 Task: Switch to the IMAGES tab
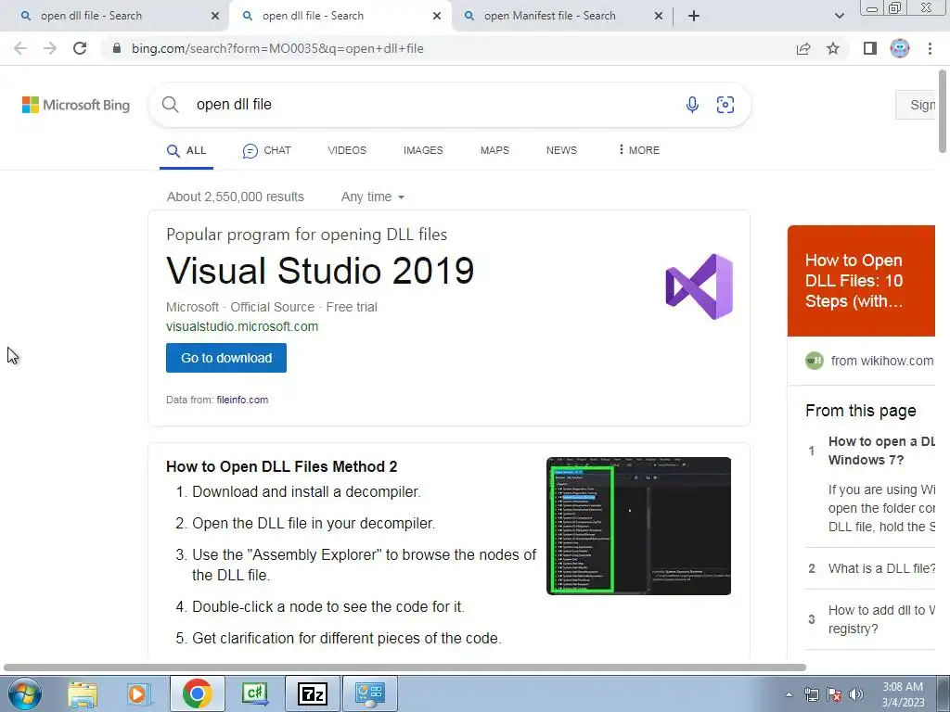pyautogui.click(x=423, y=150)
